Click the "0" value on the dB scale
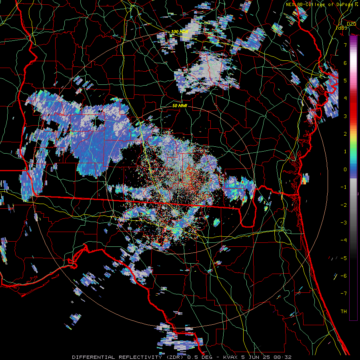The height and width of the screenshot is (360, 360). click(345, 170)
